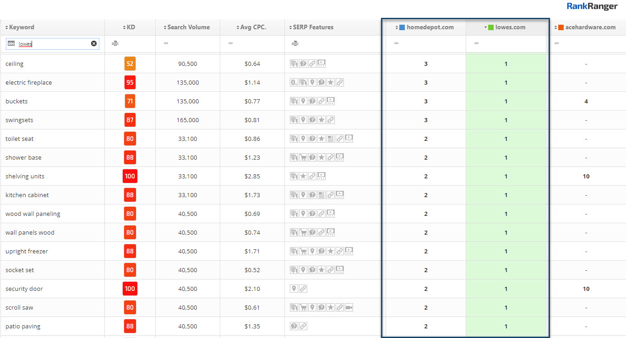This screenshot has width=626, height=338.
Task: Click the People Also Ask icon for ceiling
Action: 303,64
